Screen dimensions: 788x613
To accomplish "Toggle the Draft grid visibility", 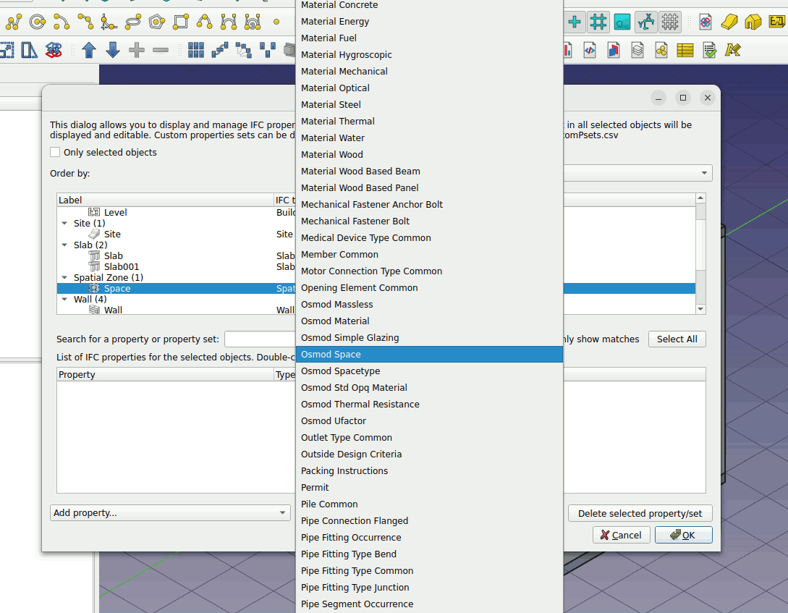I will [x=670, y=22].
